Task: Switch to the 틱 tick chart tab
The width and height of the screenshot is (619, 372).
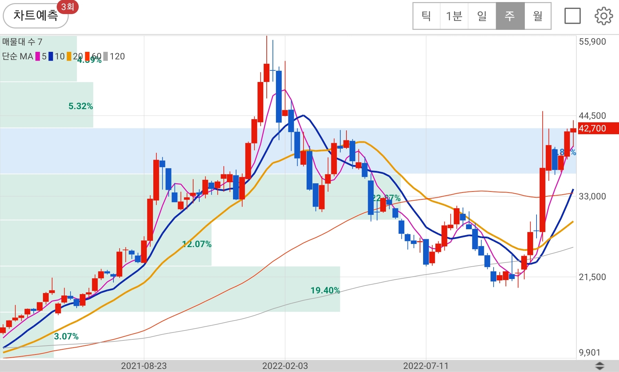Action: (x=427, y=16)
